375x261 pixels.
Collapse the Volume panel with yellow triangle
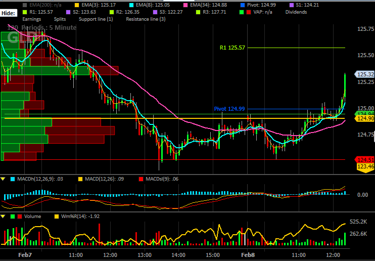(x=3, y=216)
